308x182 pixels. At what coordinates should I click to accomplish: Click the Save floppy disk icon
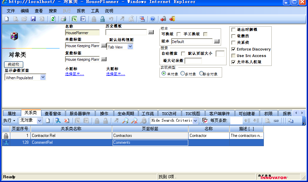33,19
